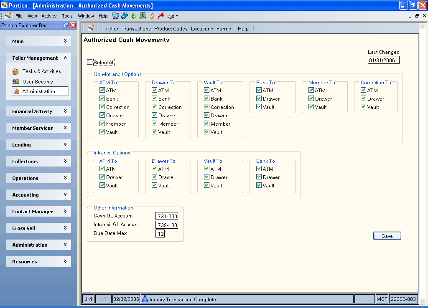Click the cash machine dollar toolbar icon
This screenshot has height=308, width=428.
point(143,16)
